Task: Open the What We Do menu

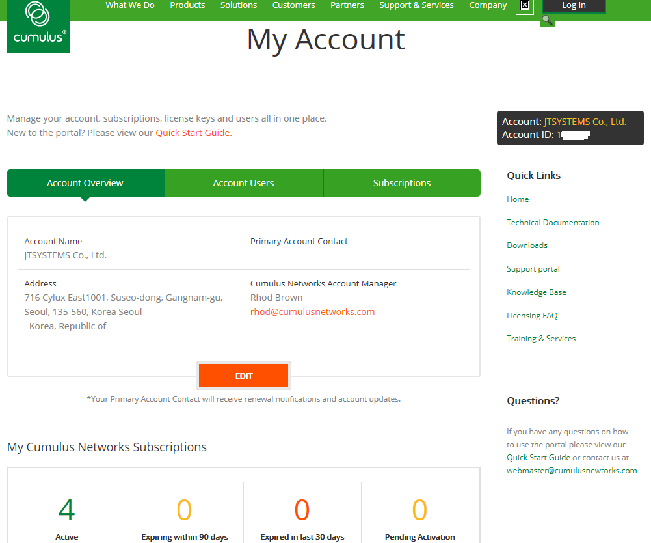Action: click(130, 5)
